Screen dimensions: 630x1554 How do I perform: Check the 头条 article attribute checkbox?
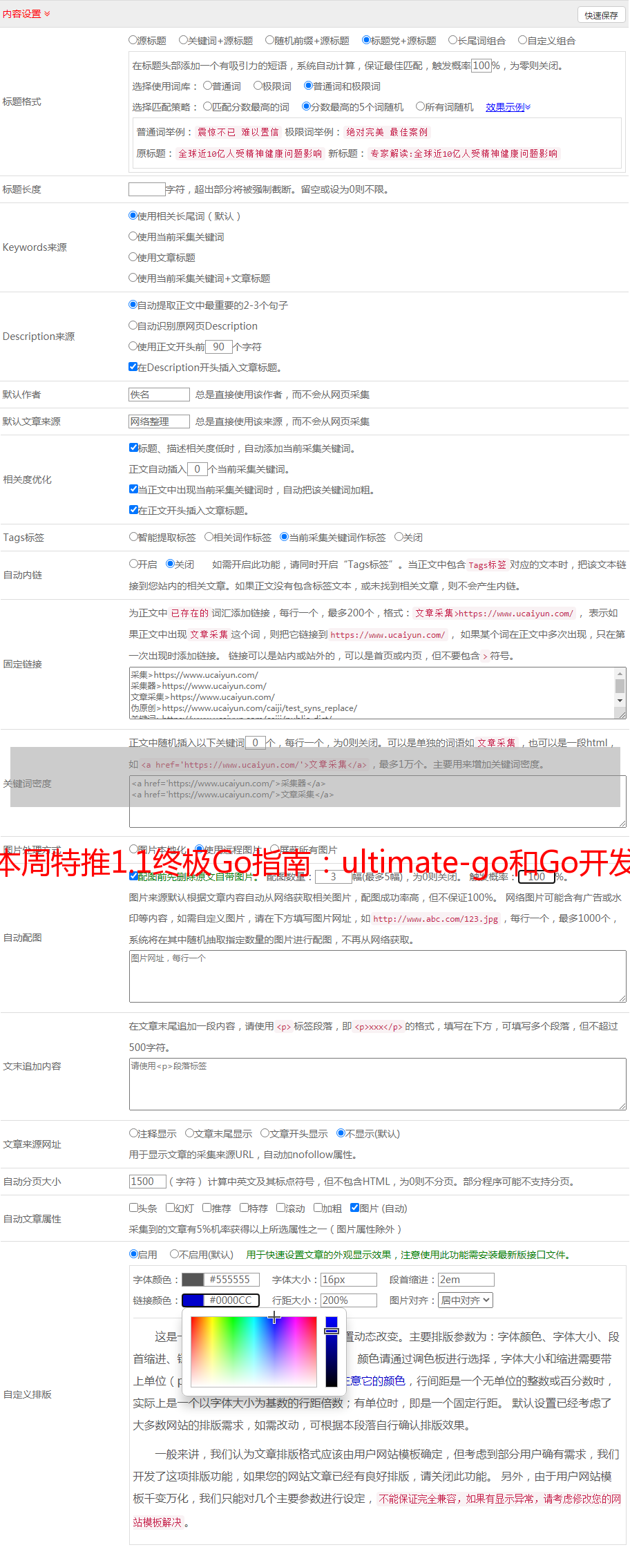133,1208
